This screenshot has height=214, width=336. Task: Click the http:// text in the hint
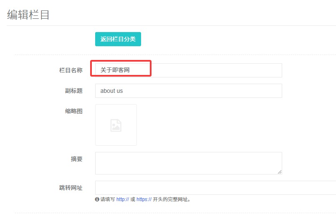[x=122, y=199]
